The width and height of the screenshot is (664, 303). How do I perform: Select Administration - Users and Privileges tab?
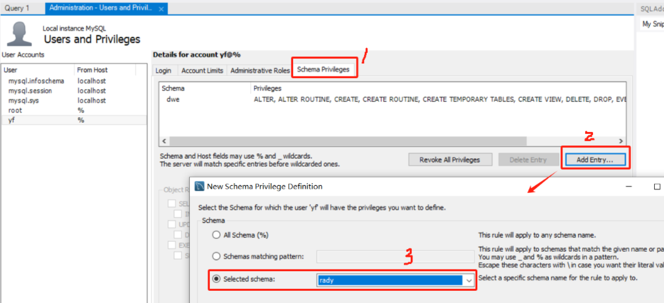pos(106,8)
